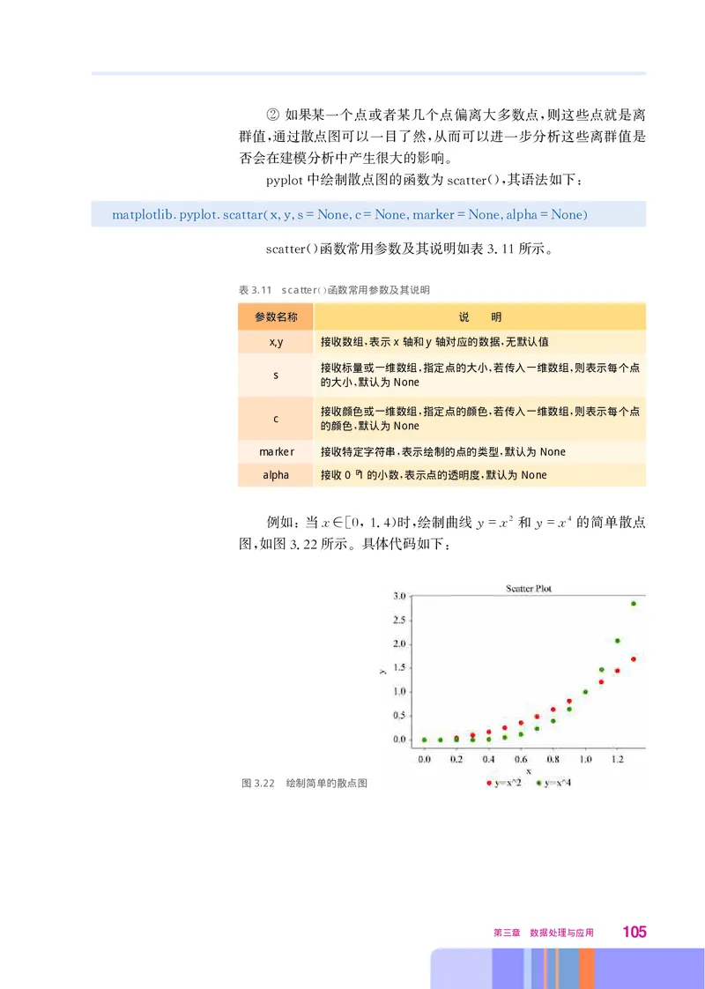The width and height of the screenshot is (705, 989).
Task: Select the green y=x^4 legend marker
Action: [541, 783]
